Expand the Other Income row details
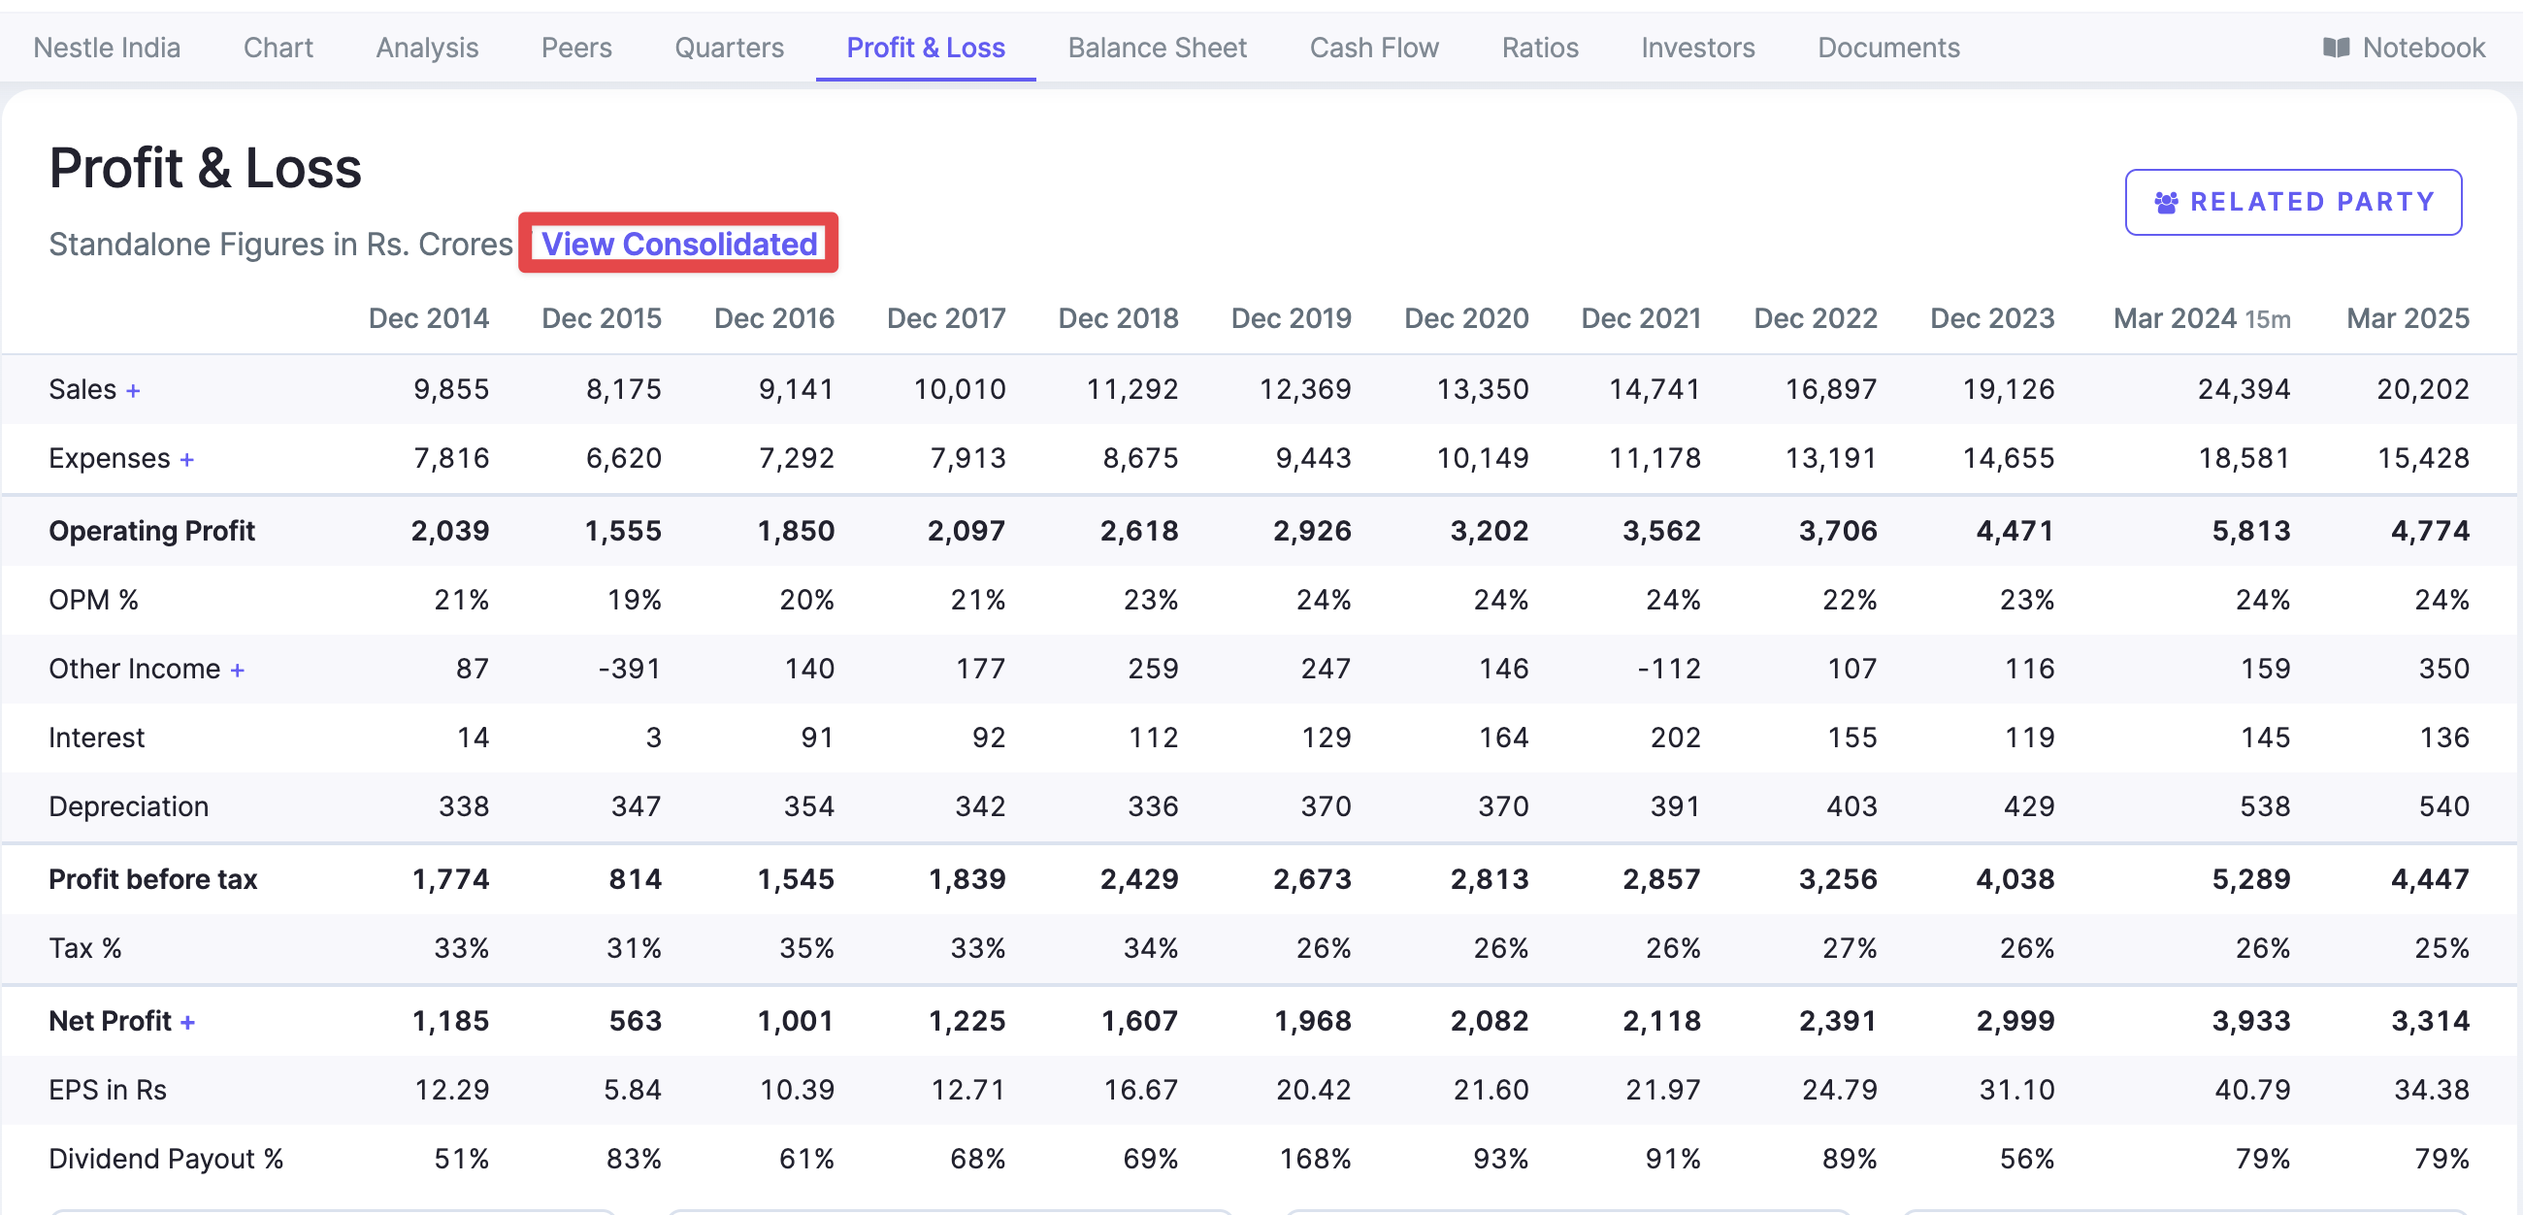 pyautogui.click(x=237, y=670)
